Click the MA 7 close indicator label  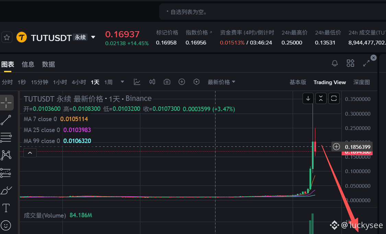(x=40, y=119)
